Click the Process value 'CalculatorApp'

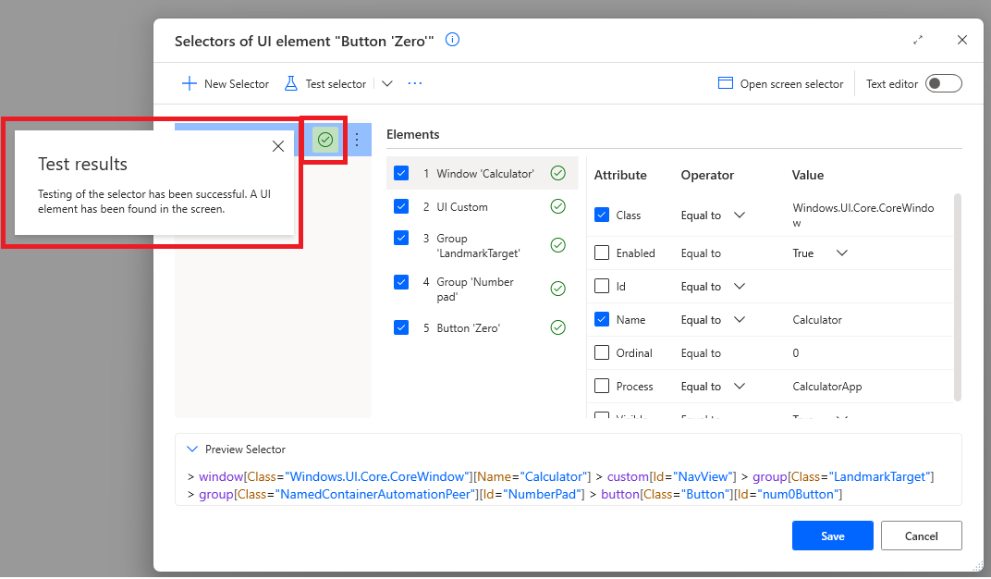tap(826, 387)
